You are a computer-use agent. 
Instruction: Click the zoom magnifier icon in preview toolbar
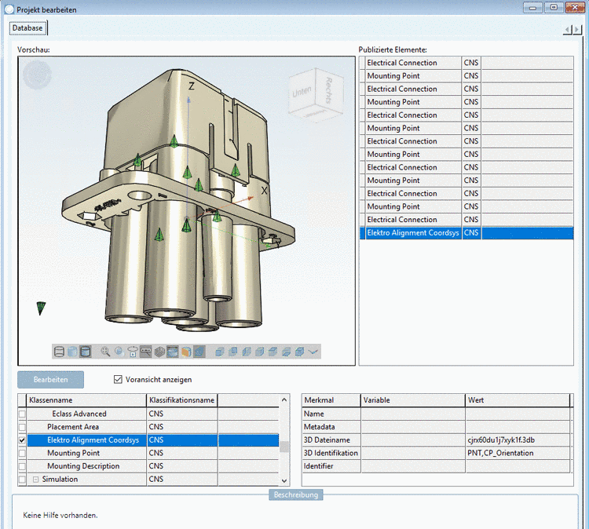[x=105, y=352]
